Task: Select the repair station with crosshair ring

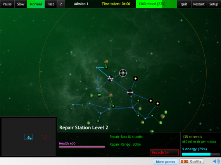Action: 123,73
